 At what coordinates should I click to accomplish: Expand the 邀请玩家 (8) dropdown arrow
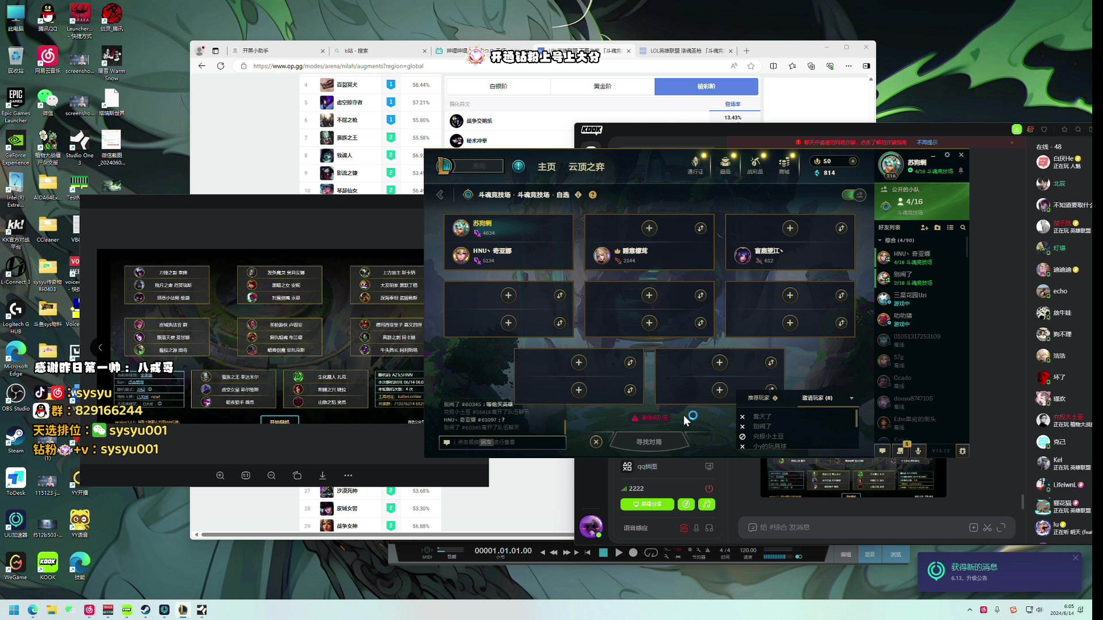coord(851,398)
